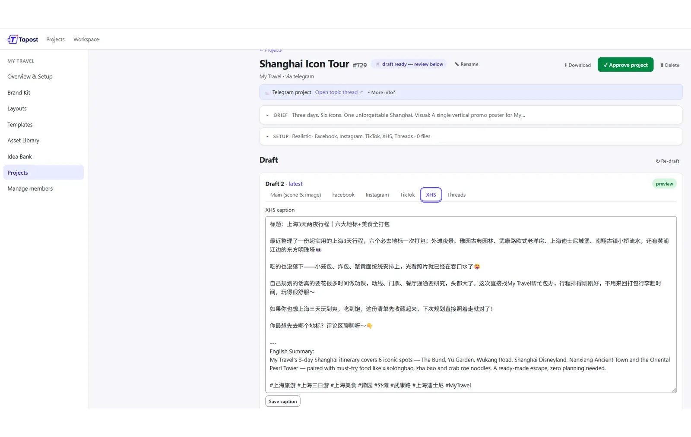Re-draft the project draft
The width and height of the screenshot is (691, 437).
point(668,161)
